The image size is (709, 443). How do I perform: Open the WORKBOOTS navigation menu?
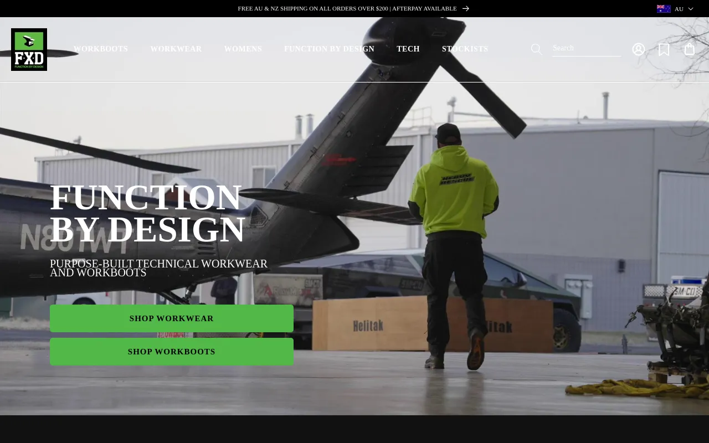tap(100, 49)
